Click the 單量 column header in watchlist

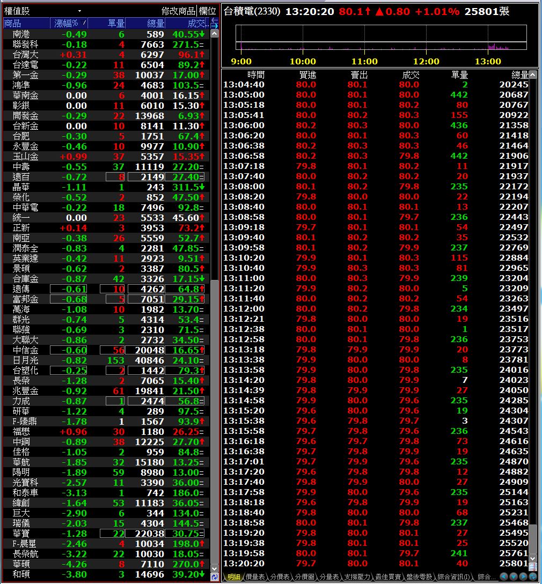point(107,24)
